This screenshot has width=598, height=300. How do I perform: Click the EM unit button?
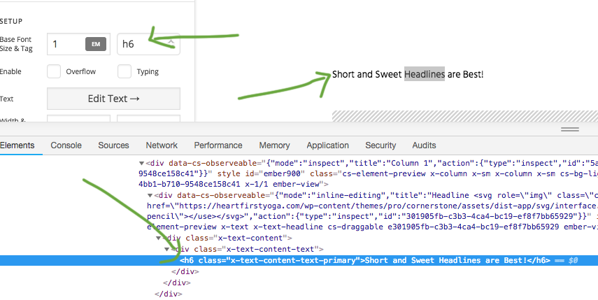click(96, 44)
